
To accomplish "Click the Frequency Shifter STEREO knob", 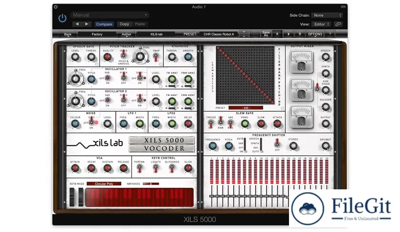I will 293,146.
